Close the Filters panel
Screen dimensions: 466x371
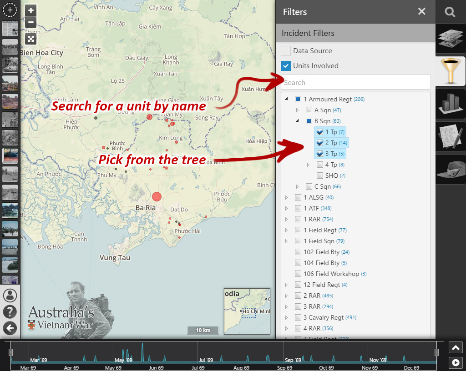point(422,12)
